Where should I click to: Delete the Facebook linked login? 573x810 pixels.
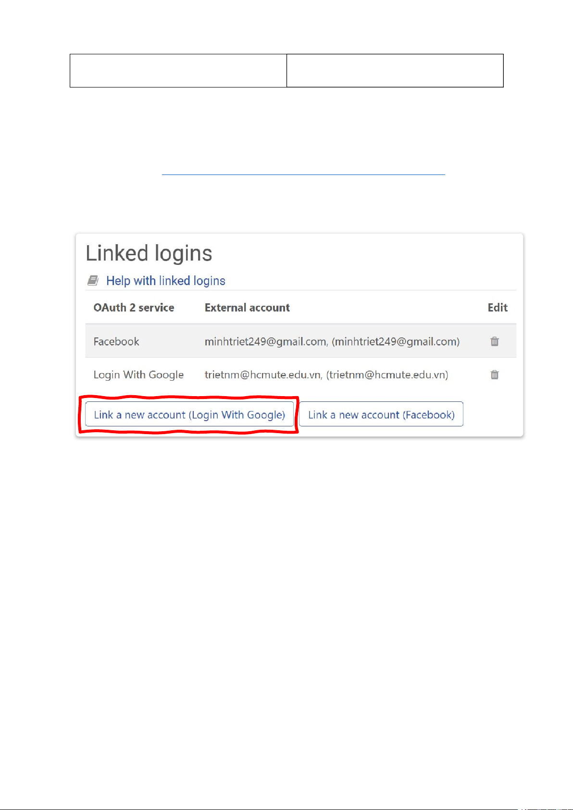tap(494, 341)
